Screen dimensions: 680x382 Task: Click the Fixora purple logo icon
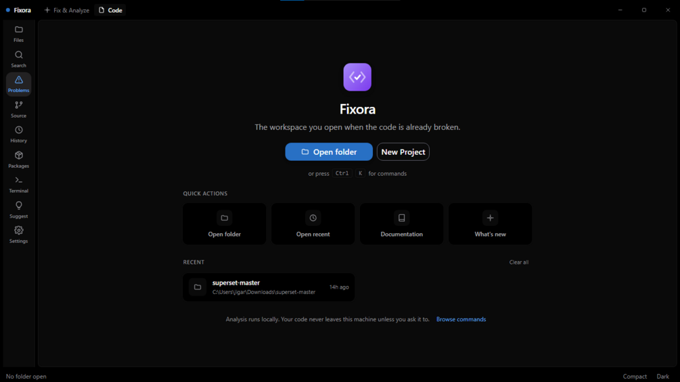point(357,77)
